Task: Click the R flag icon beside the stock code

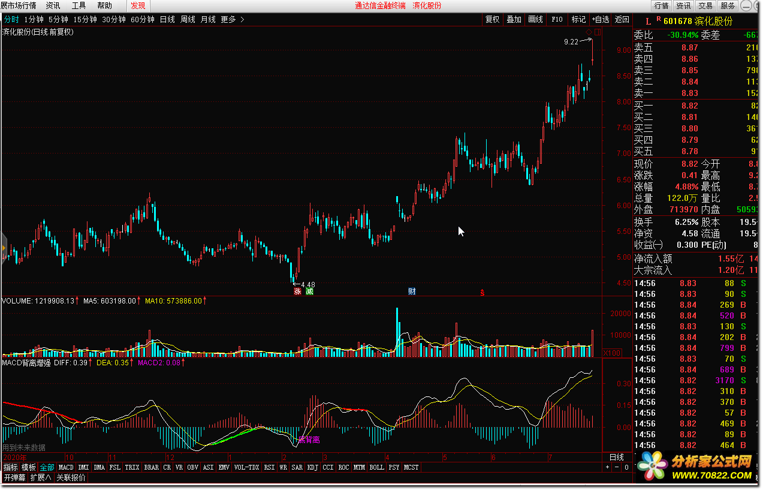Action: pos(658,20)
